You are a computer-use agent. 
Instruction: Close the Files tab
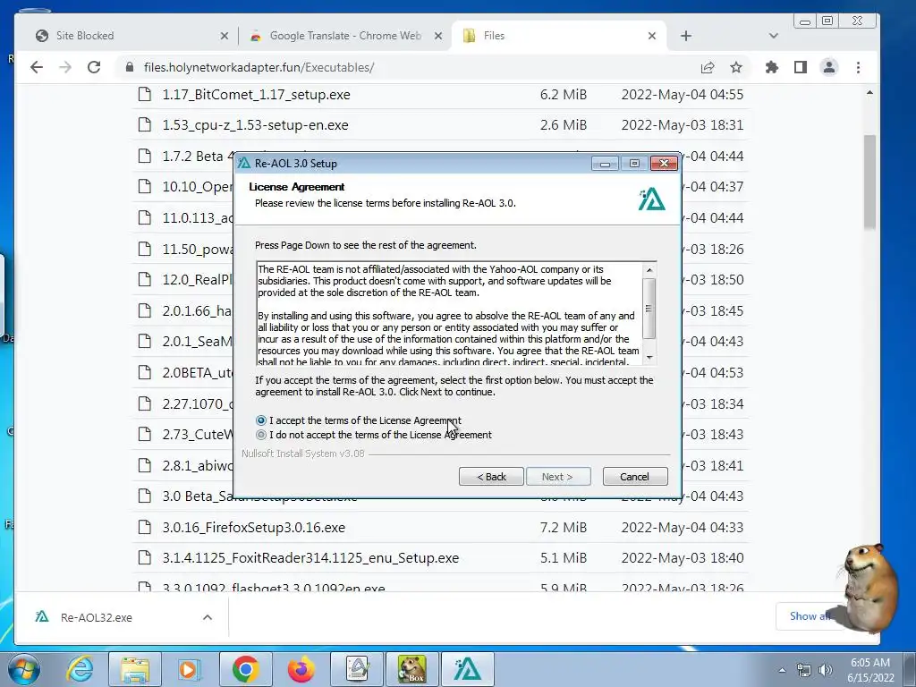[x=652, y=36]
